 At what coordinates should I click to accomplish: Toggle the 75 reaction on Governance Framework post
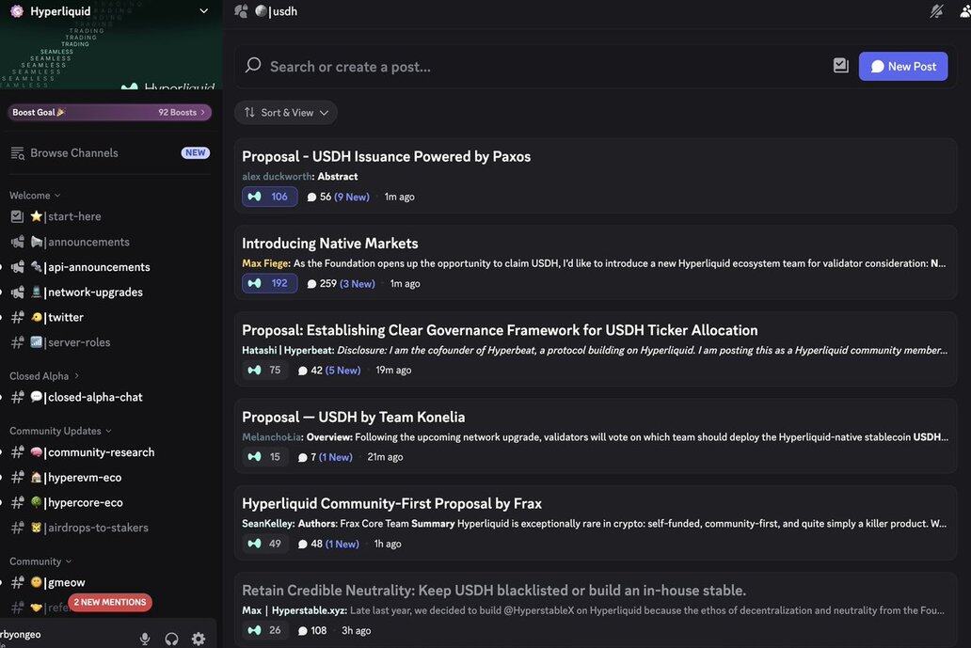[x=264, y=371]
